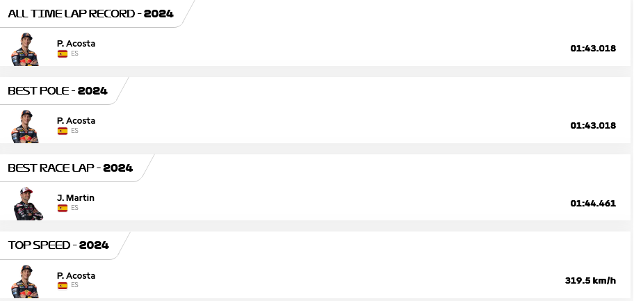Open the J. Martin rider name link

tap(76, 198)
